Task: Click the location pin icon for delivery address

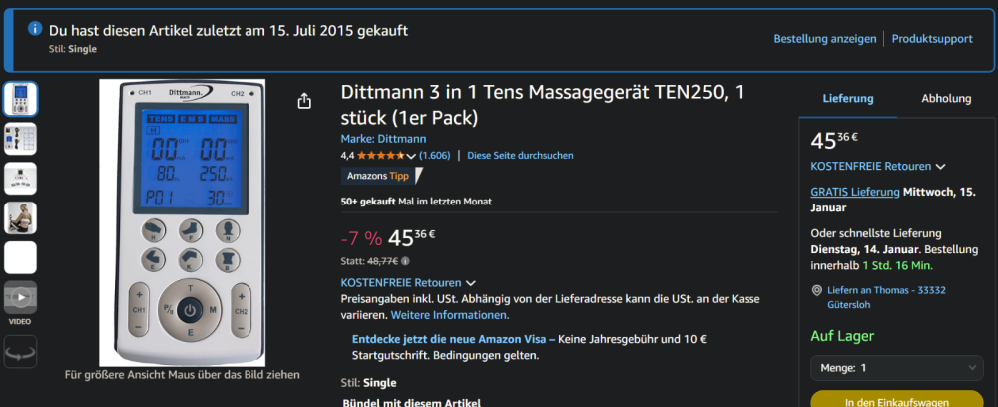Action: pos(817,290)
